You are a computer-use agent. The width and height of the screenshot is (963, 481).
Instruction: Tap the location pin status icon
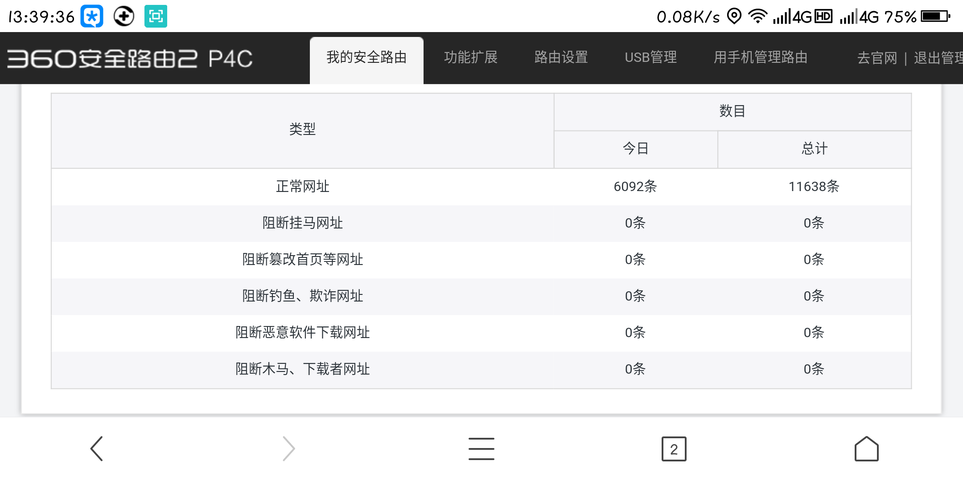pos(734,16)
